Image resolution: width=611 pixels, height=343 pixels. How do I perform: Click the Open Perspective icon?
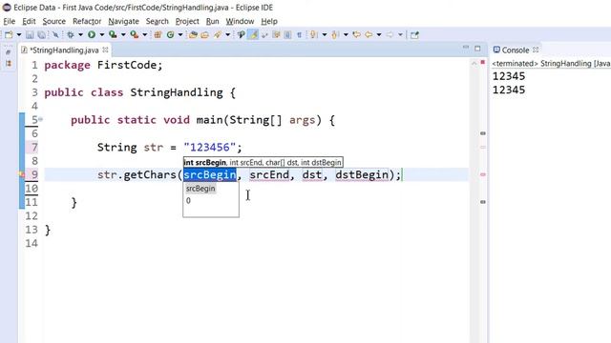[414, 35]
